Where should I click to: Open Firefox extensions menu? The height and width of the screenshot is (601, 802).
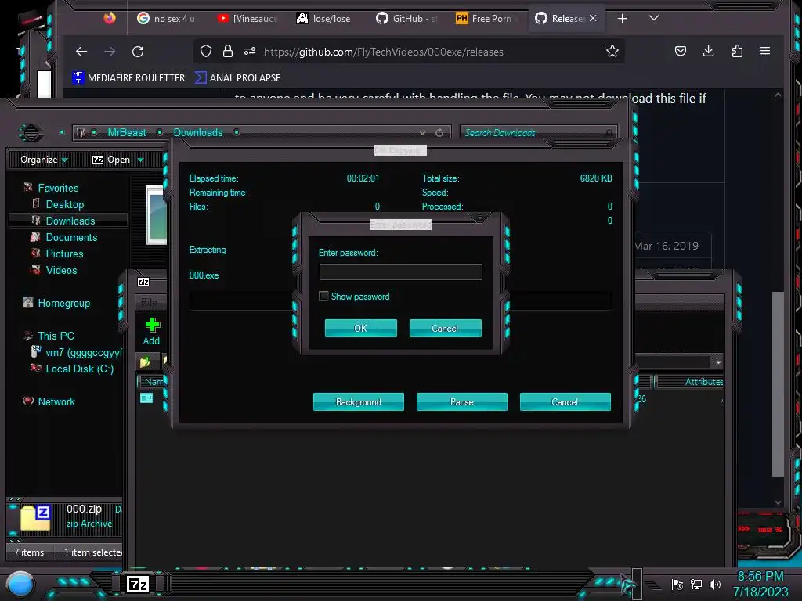pos(737,51)
